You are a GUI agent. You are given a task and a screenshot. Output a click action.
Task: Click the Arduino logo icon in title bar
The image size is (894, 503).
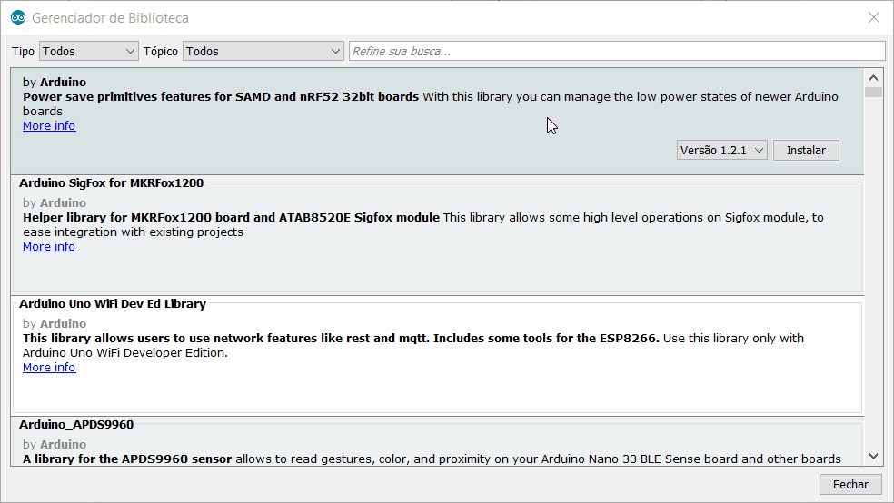[18, 17]
